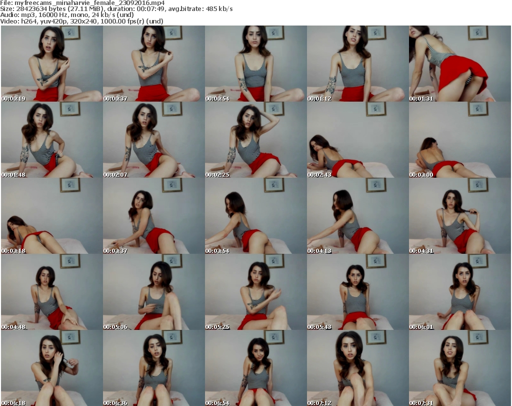Click the frame stamped 00:06:01

(x=460, y=292)
